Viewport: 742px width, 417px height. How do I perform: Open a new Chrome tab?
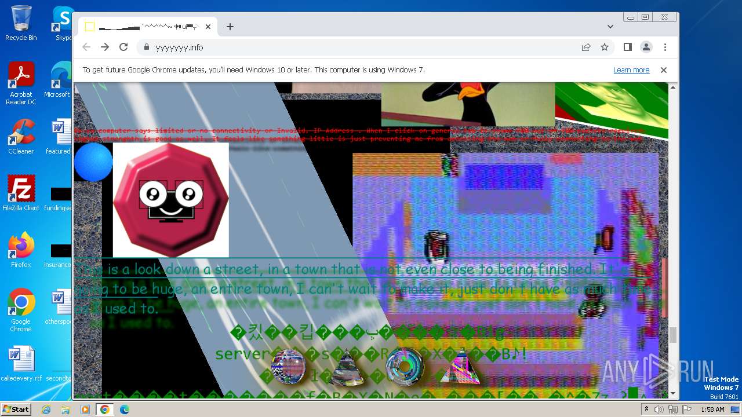pos(230,27)
